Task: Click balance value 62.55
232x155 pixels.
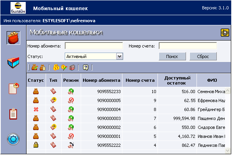Action: tap(189, 100)
